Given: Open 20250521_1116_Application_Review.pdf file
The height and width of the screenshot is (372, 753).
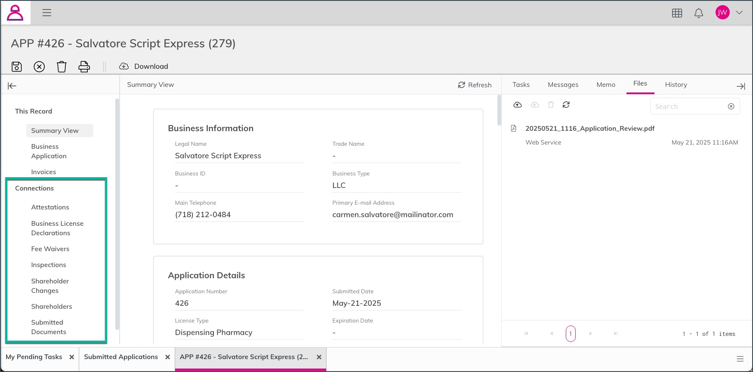Looking at the screenshot, I should click(x=590, y=129).
